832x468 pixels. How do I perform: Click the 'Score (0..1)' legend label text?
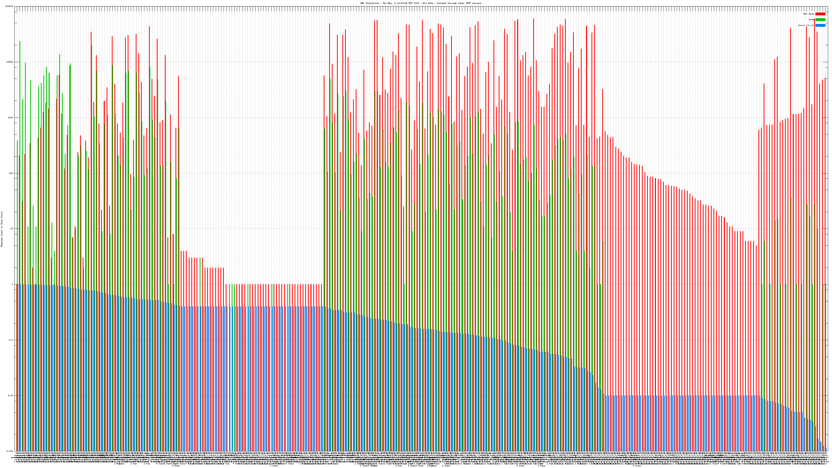806,25
